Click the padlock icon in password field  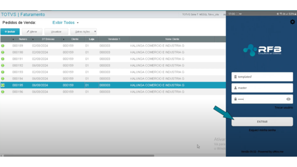pyautogui.click(x=236, y=99)
